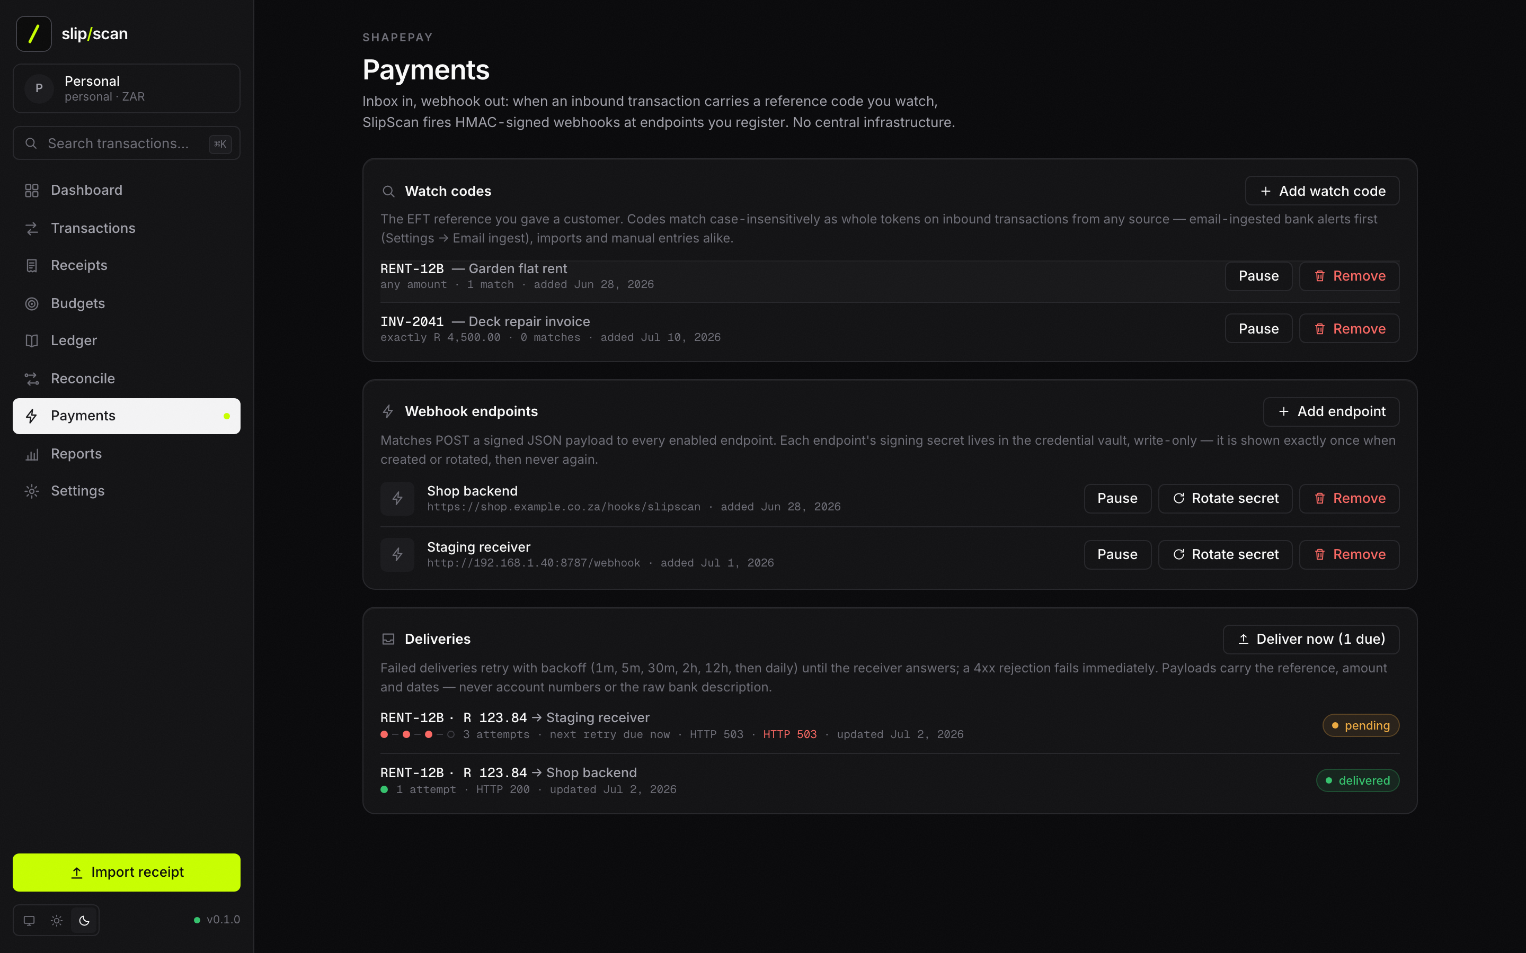Switch to light theme sun icon
This screenshot has width=1526, height=953.
[57, 920]
